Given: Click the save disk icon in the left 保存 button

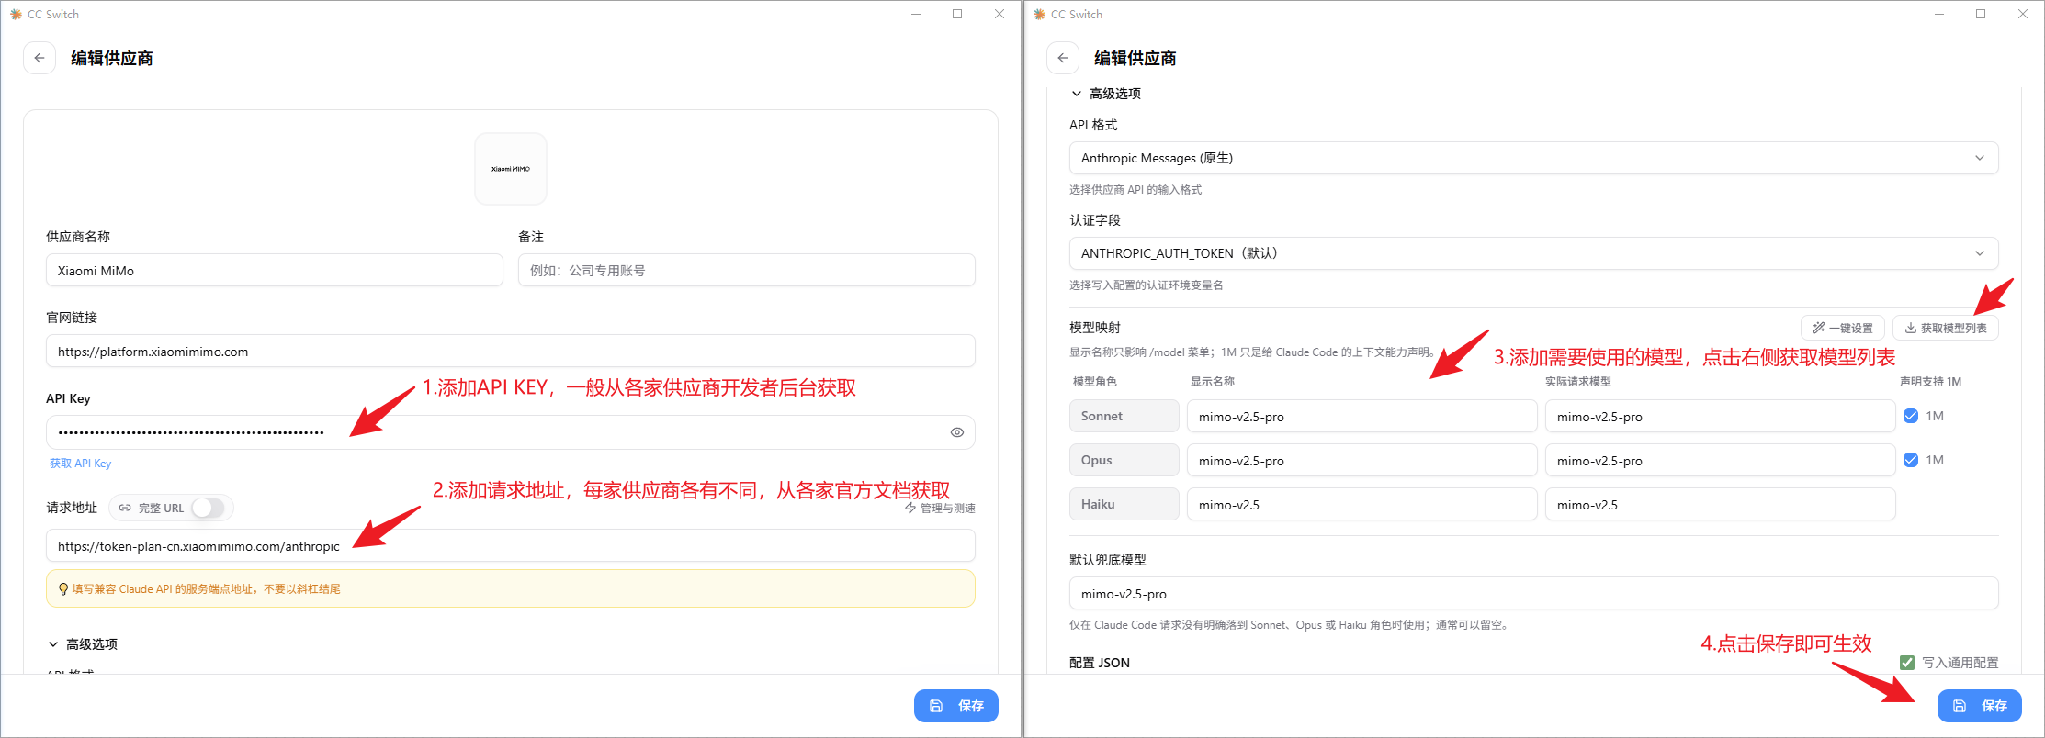Looking at the screenshot, I should tap(936, 706).
